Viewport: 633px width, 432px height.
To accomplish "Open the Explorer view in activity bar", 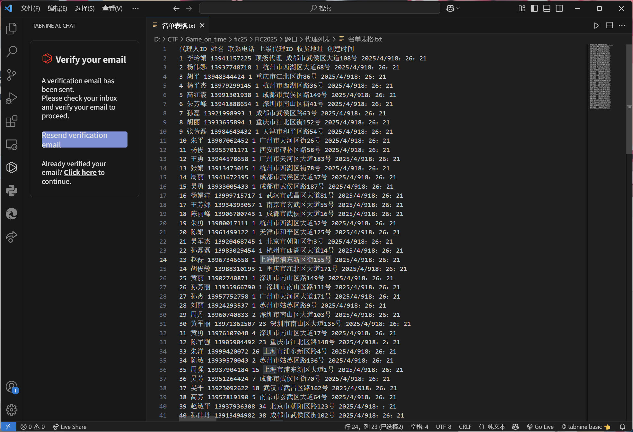I will click(x=12, y=29).
